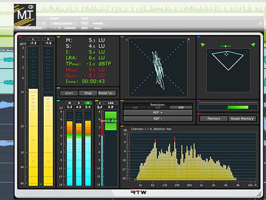
Task: Click the copy settings icon beside COMPARE
Action: click(59, 28)
